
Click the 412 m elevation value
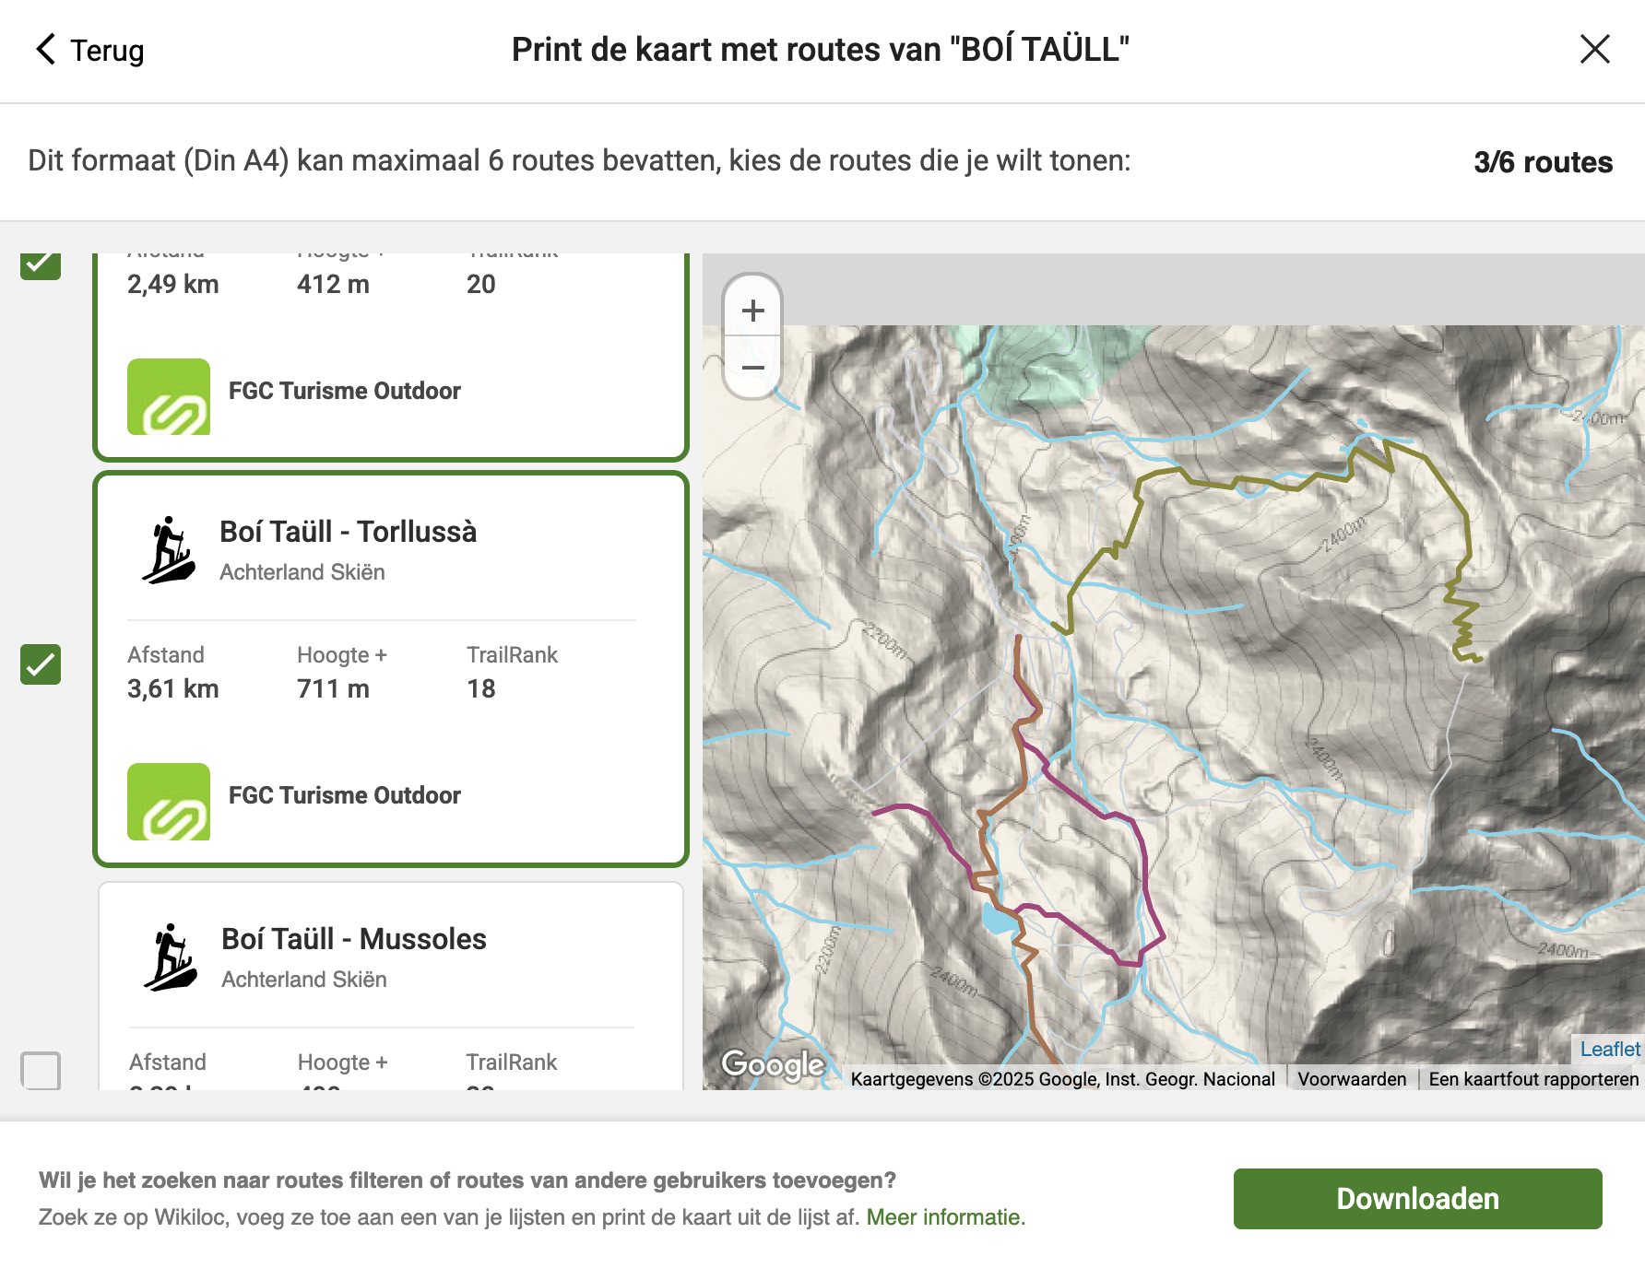tap(333, 284)
